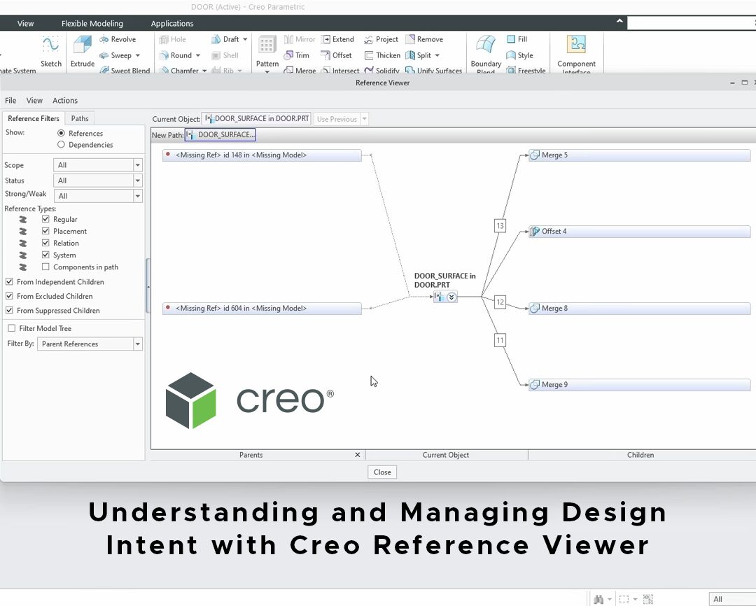Open the Actions menu
Screen dimensions: 756x606
[65, 100]
